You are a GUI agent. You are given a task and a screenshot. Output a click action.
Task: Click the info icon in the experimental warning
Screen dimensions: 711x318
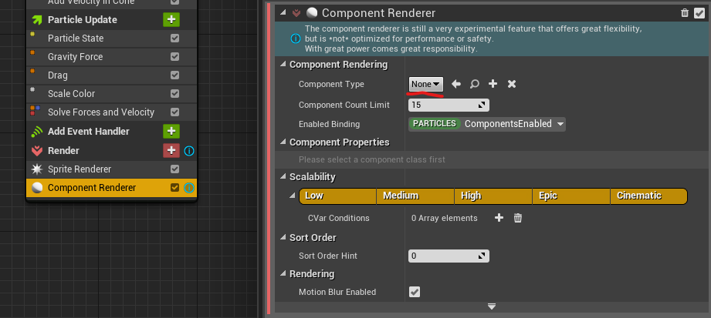point(295,38)
